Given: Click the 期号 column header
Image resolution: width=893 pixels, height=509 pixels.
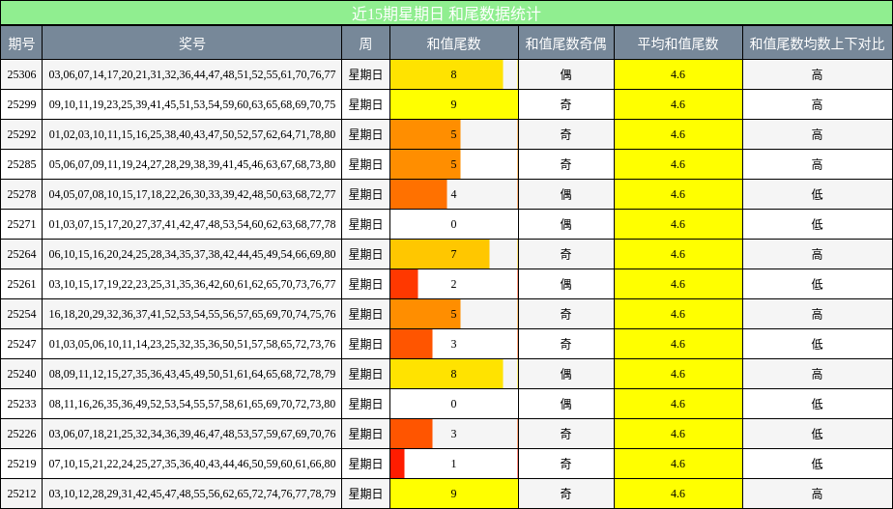Looking at the screenshot, I should [x=21, y=43].
